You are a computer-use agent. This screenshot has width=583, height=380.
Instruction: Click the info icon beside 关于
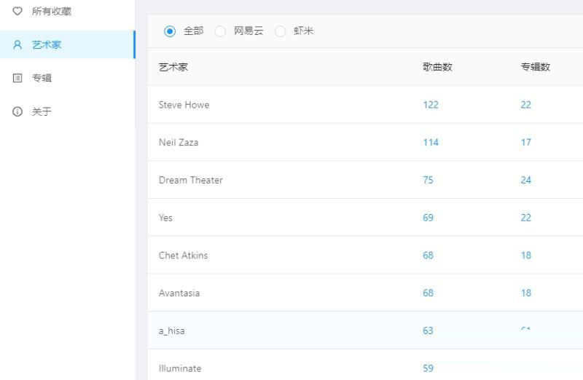tap(17, 111)
